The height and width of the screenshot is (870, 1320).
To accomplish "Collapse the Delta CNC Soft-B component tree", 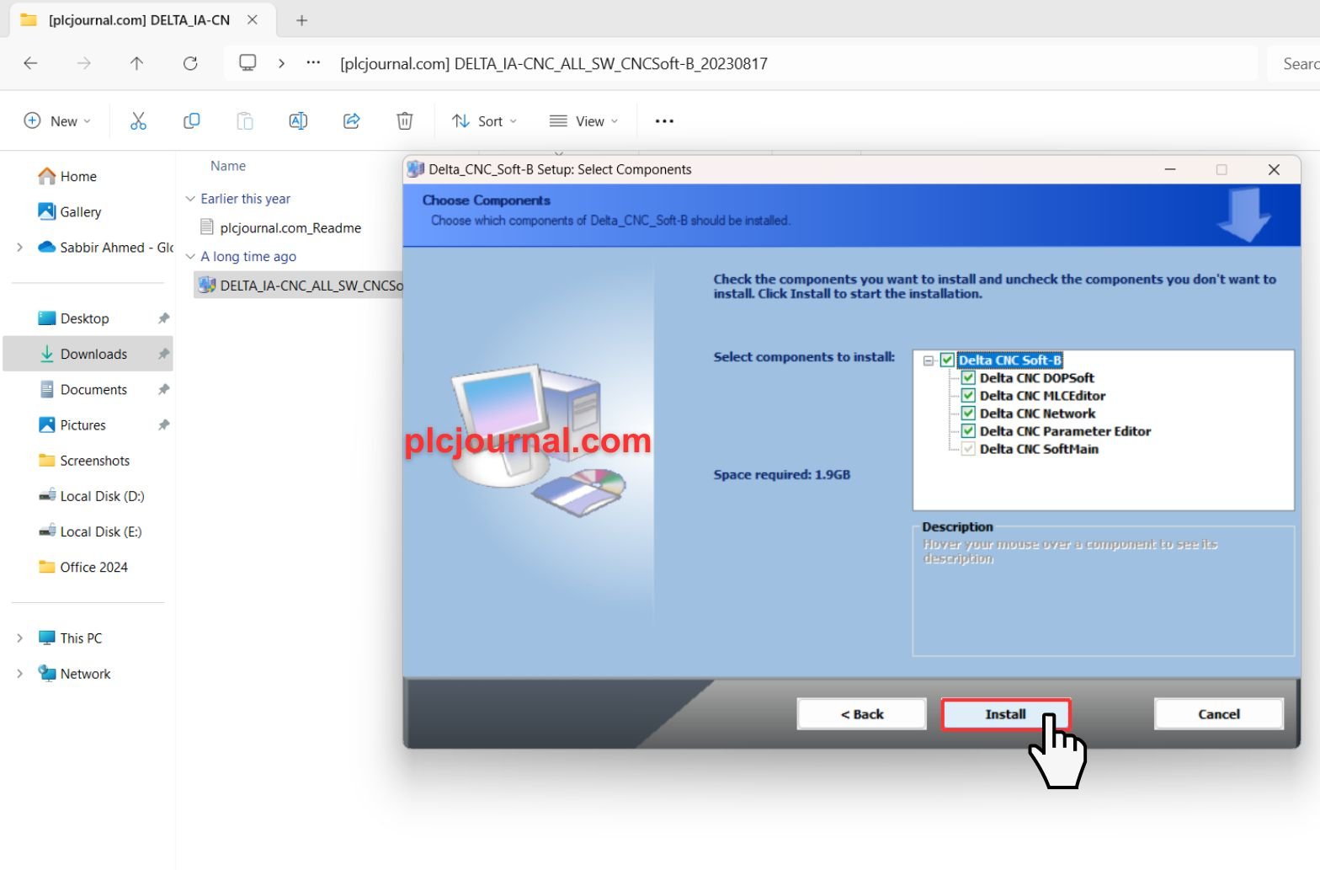I will coord(929,360).
